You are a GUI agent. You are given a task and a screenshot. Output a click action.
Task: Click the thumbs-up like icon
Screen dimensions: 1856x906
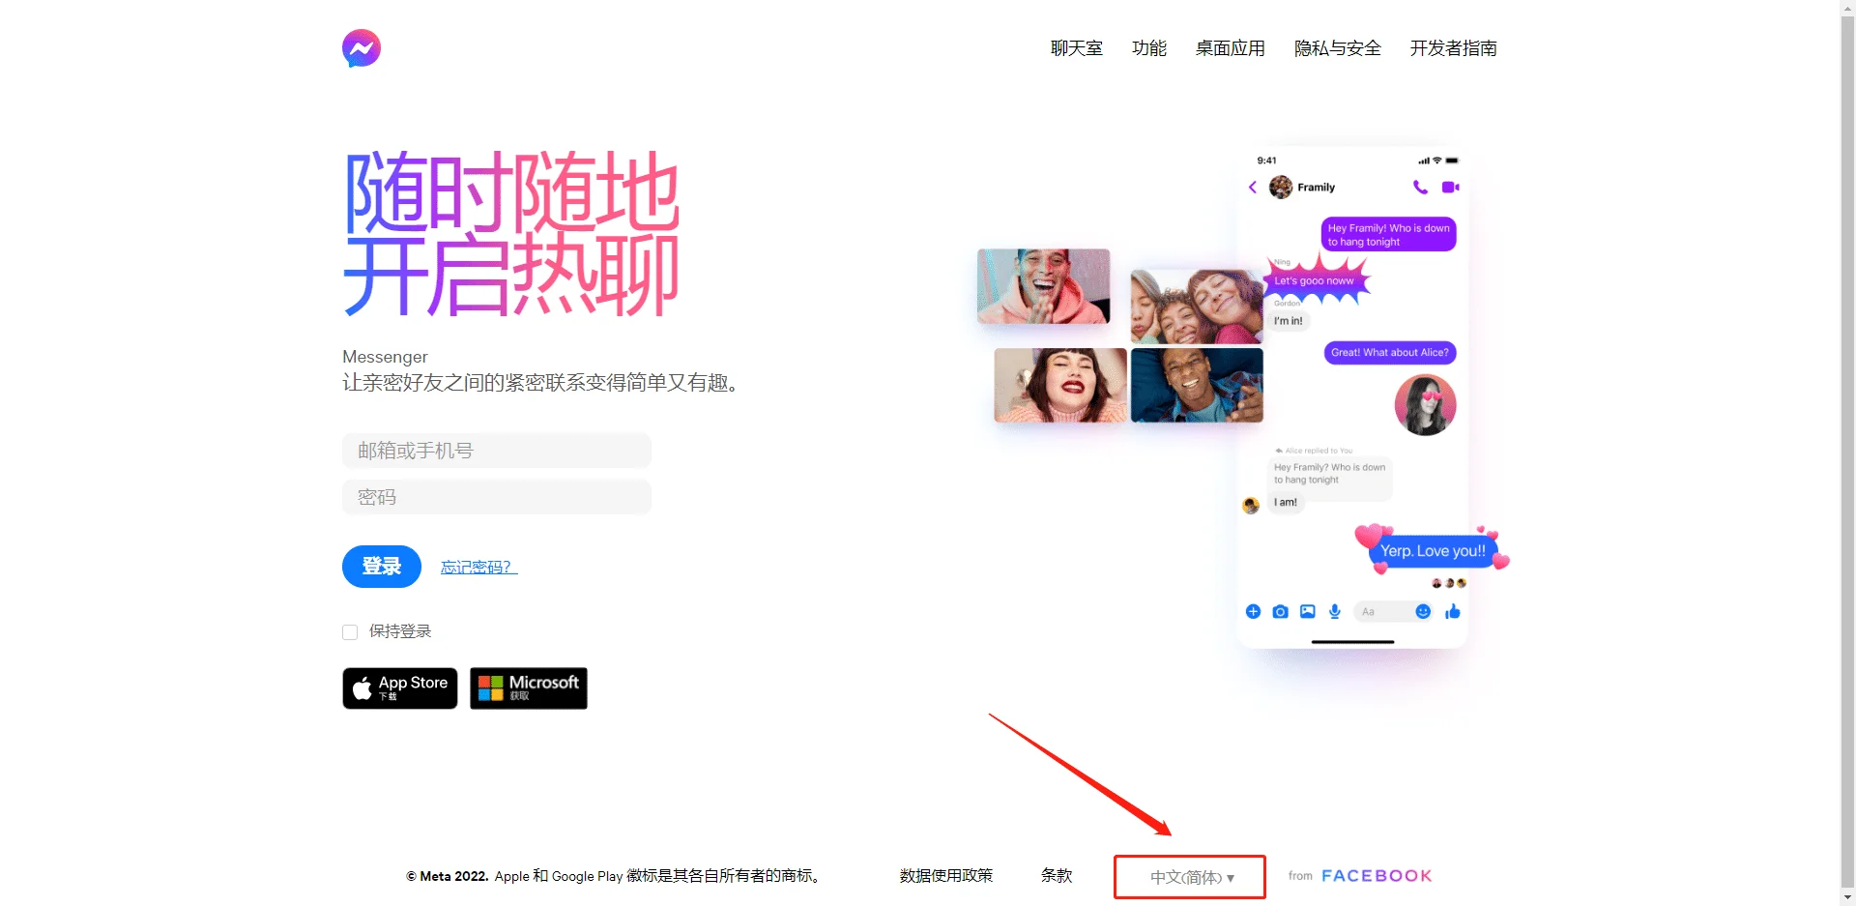1452,611
